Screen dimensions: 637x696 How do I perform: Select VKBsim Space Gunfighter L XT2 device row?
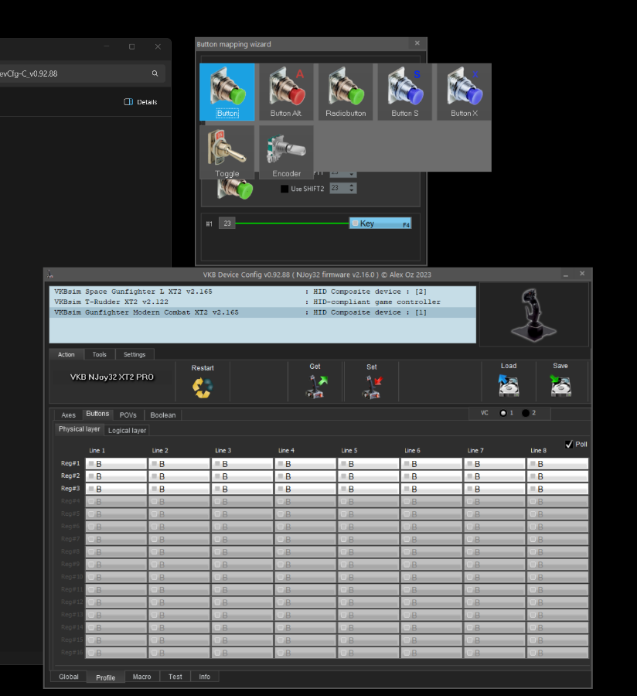pos(263,292)
